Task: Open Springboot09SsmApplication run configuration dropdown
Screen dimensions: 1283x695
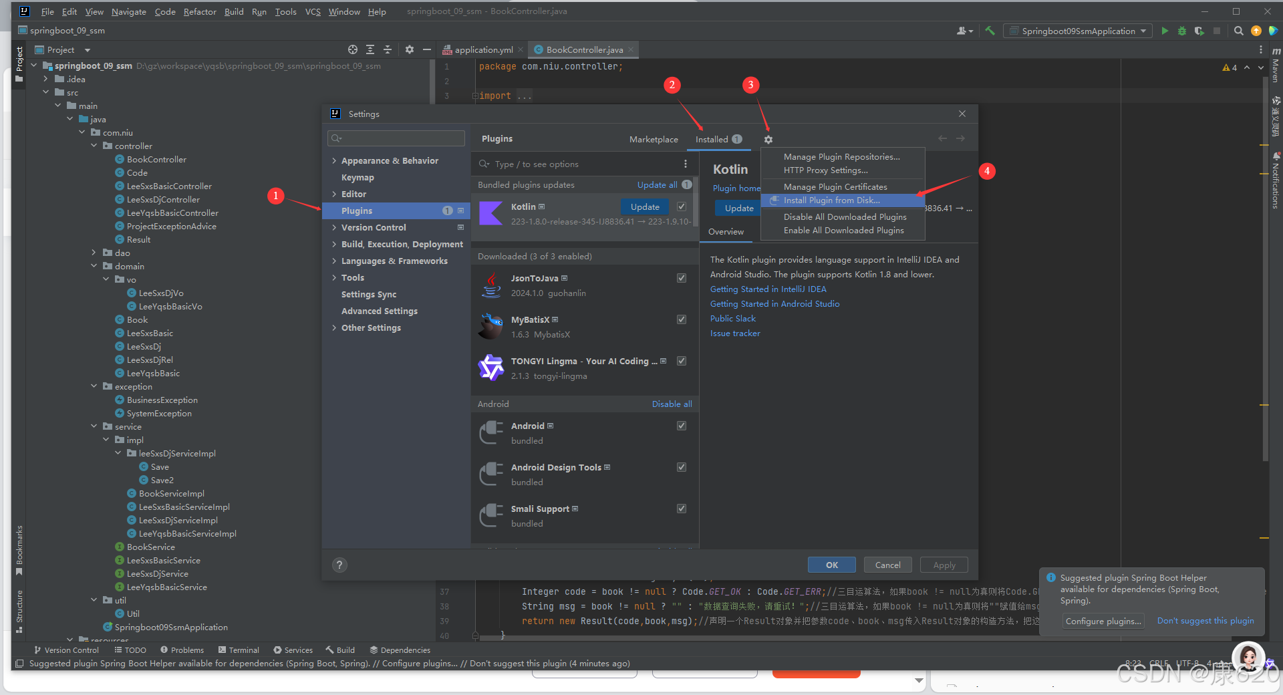Action: 1078,31
